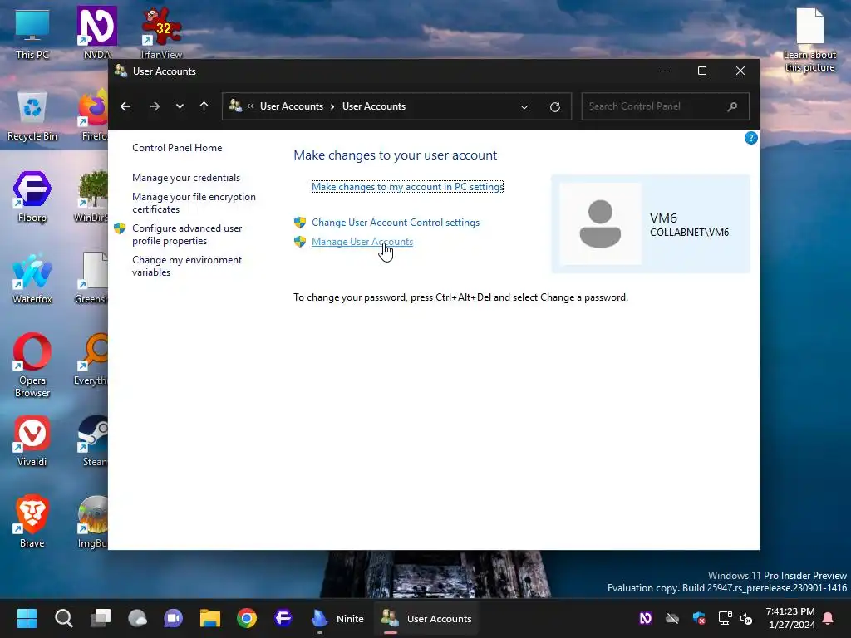Refresh the User Accounts page

point(554,107)
